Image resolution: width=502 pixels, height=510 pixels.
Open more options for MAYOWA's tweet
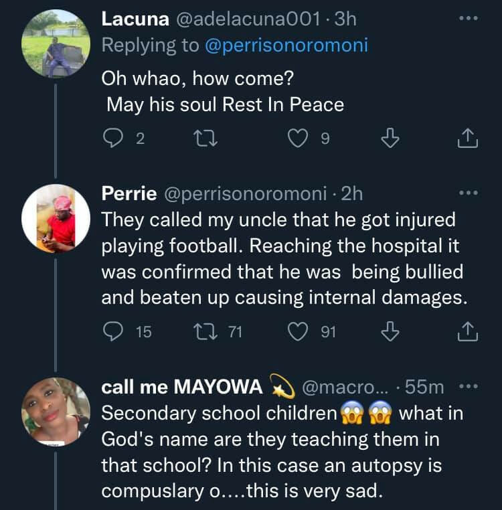pos(469,387)
